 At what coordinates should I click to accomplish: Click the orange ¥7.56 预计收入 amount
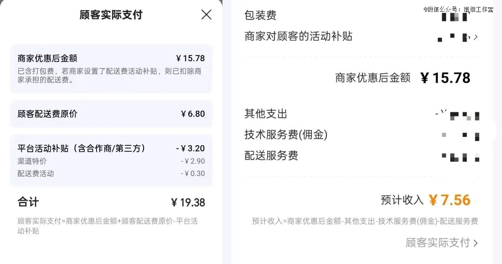coord(449,200)
